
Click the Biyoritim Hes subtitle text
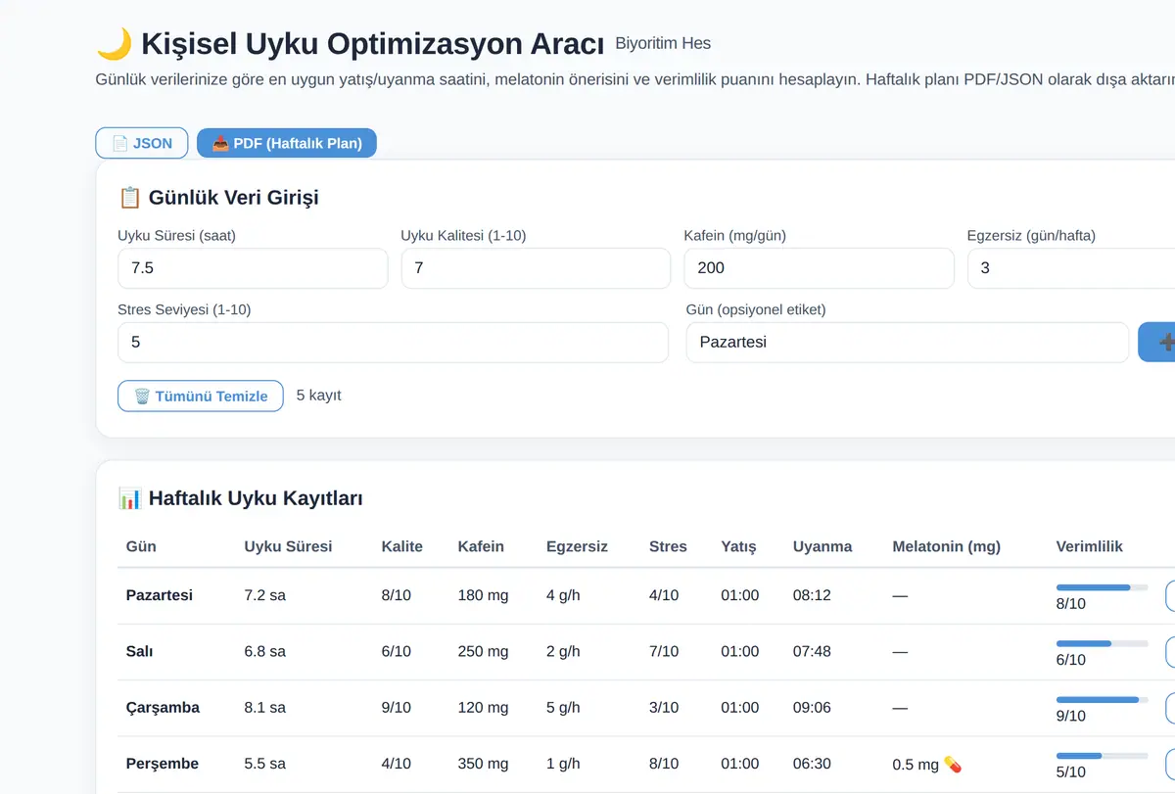coord(663,43)
